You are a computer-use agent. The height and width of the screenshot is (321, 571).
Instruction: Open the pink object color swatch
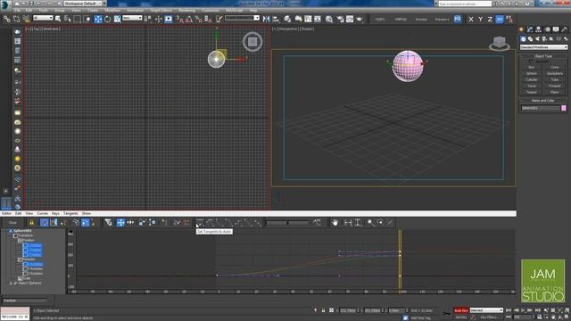tap(564, 108)
